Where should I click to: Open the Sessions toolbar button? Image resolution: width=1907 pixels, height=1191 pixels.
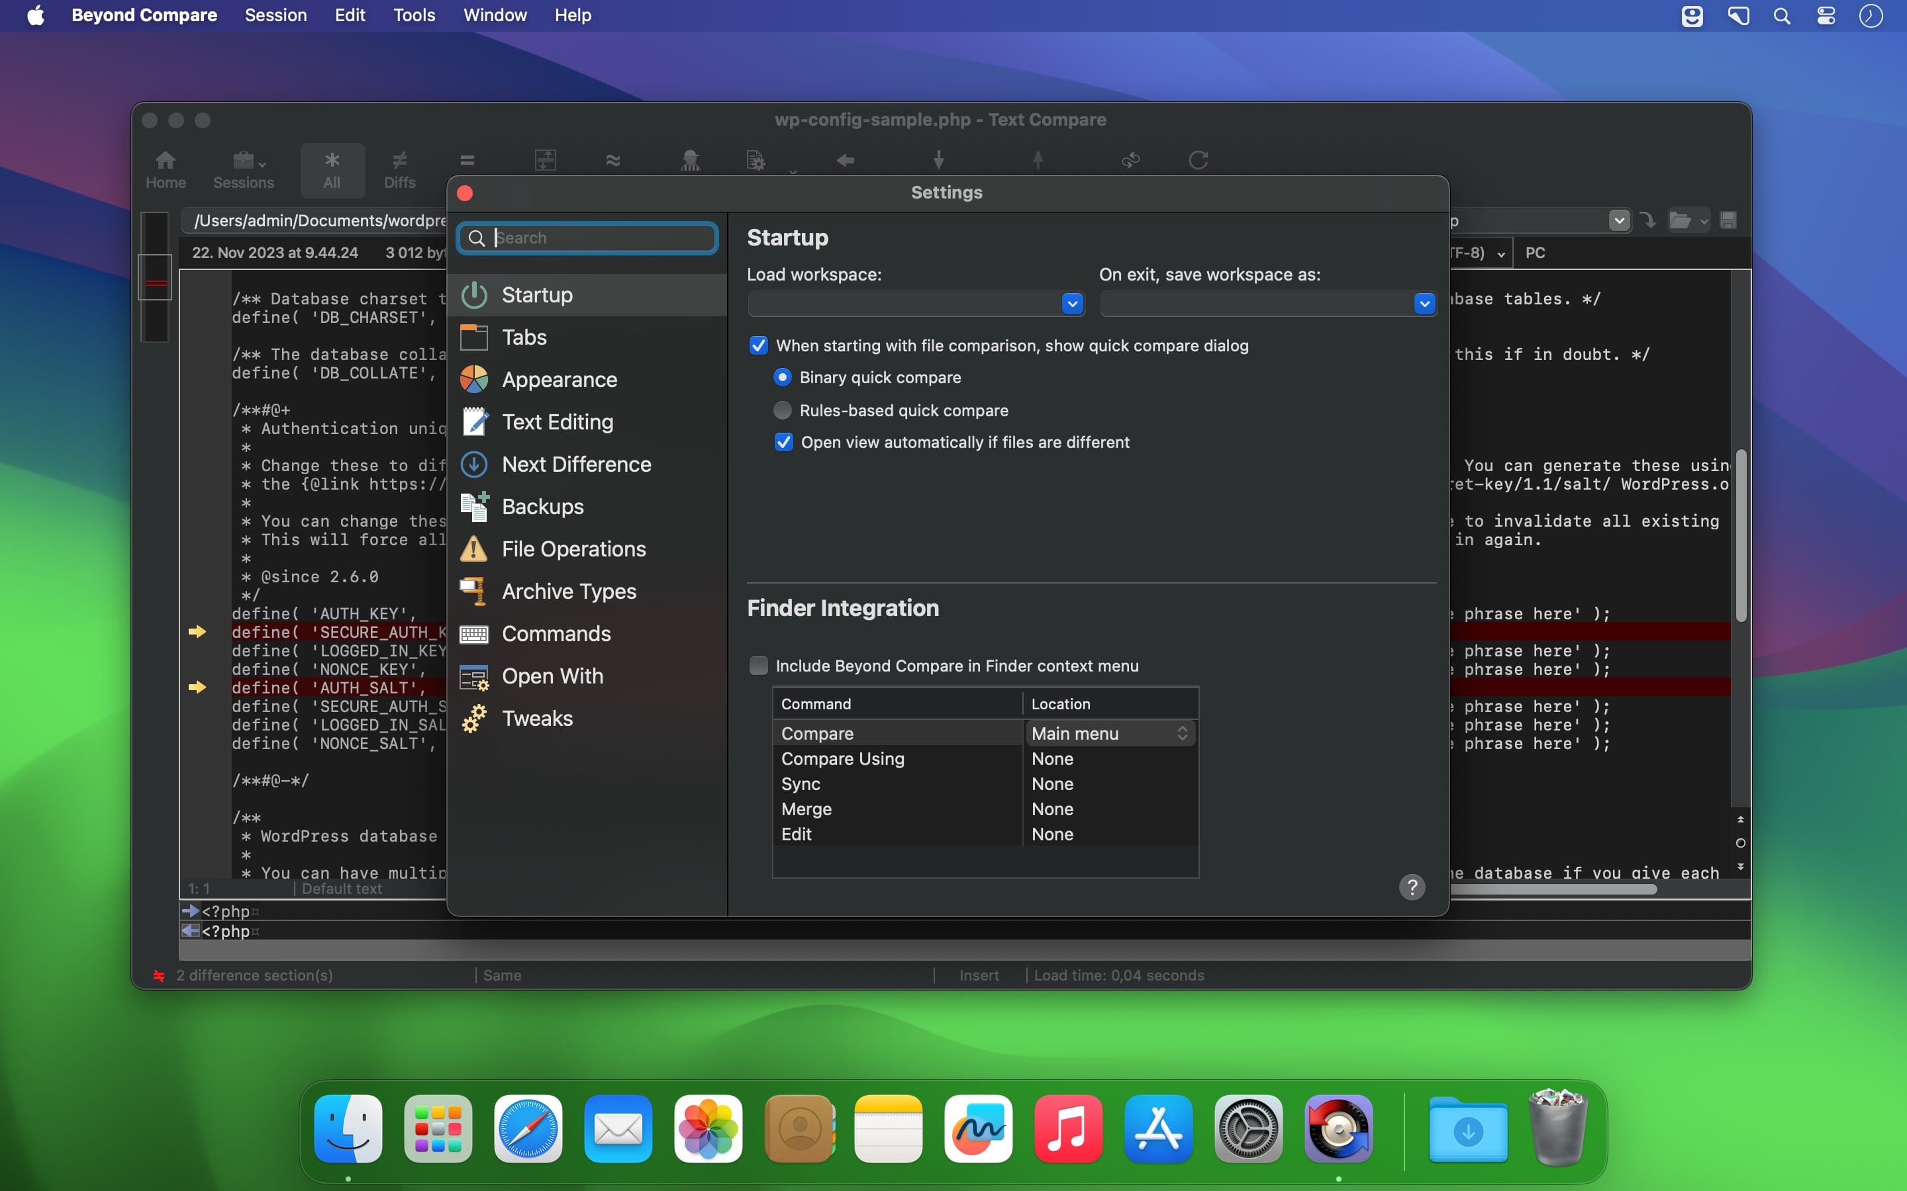[244, 169]
